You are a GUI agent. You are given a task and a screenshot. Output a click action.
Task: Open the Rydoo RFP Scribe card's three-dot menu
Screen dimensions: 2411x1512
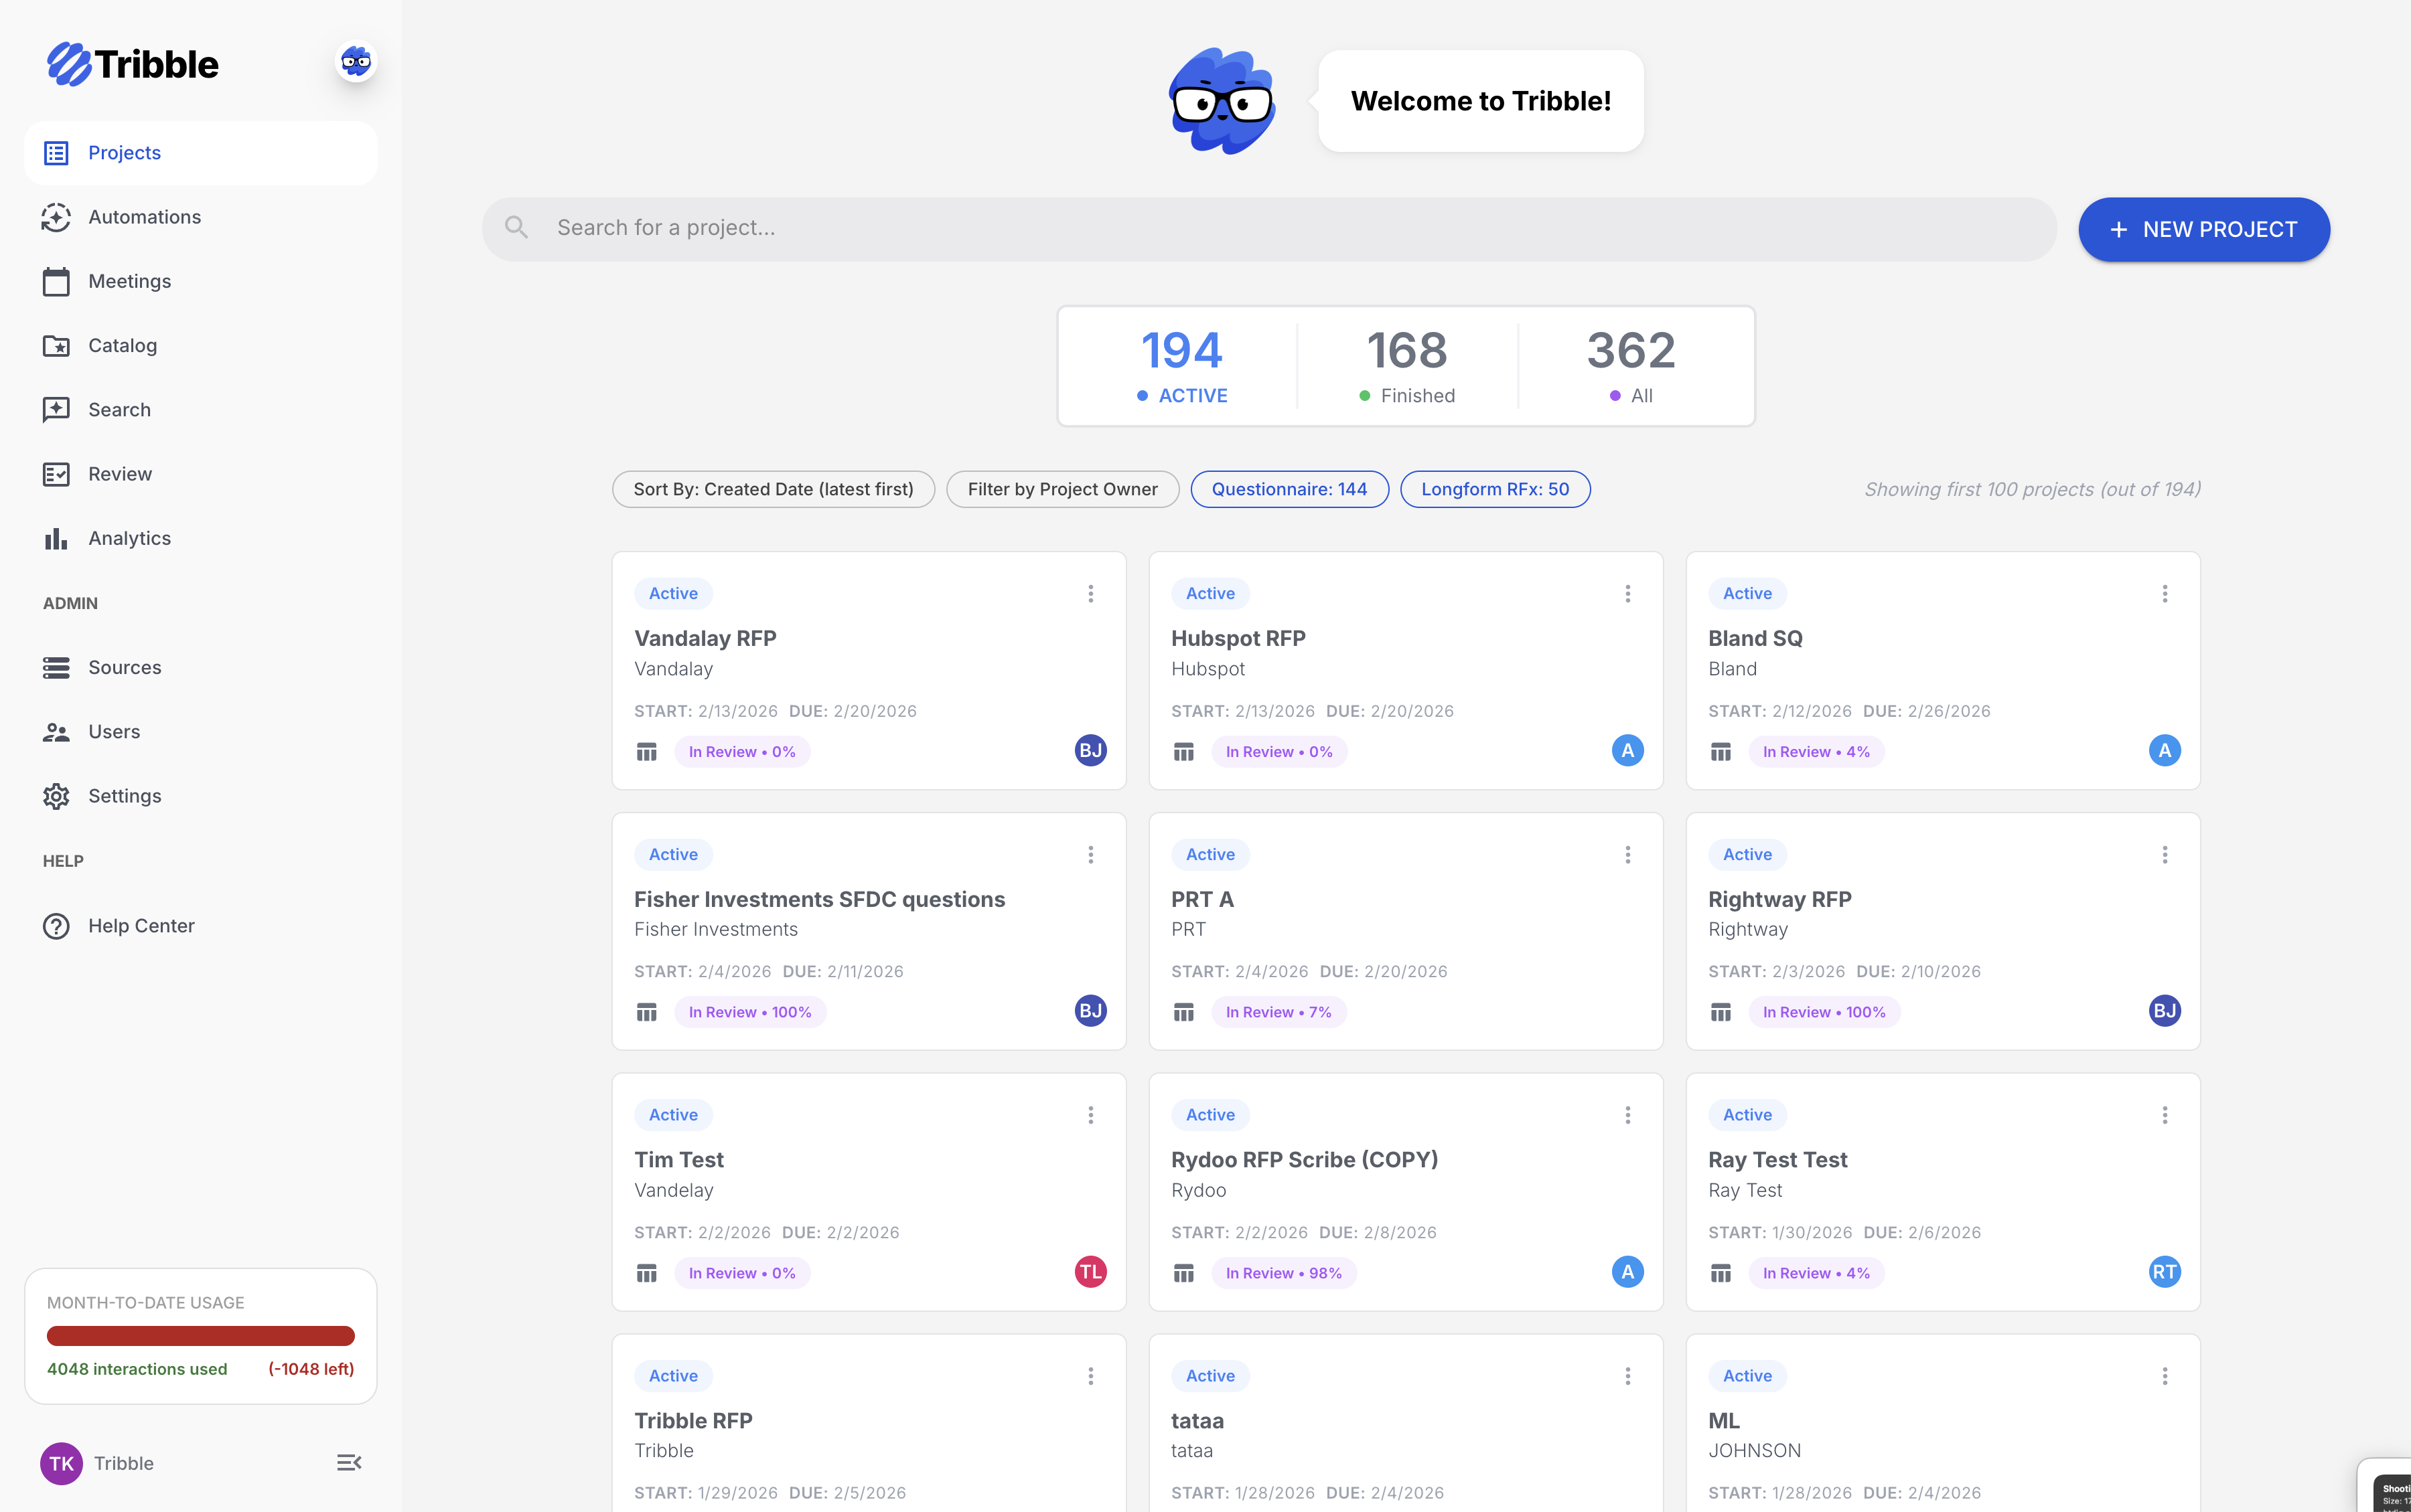(x=1627, y=1115)
